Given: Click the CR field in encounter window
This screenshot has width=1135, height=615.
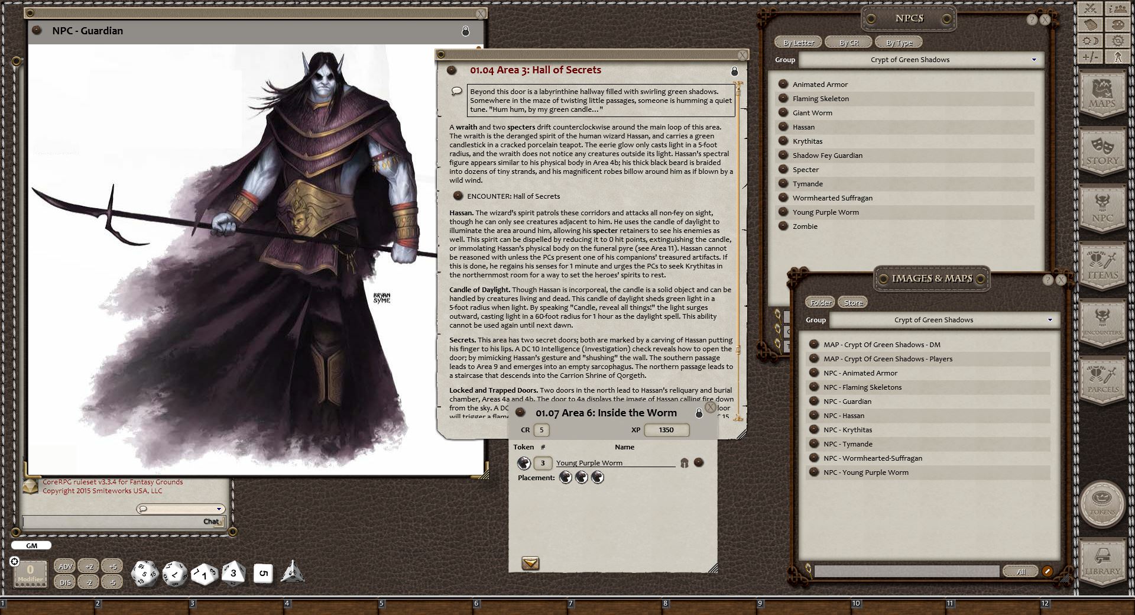Looking at the screenshot, I should pyautogui.click(x=541, y=430).
